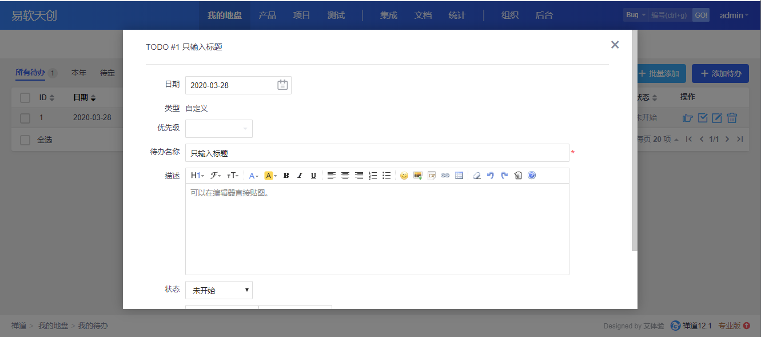Click the thumbs-up assign icon for todo 1
761x337 pixels.
coord(688,118)
